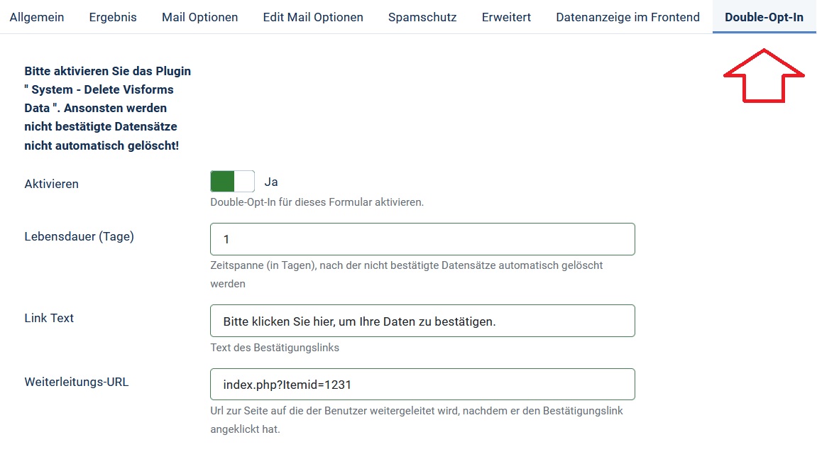Open the Edit Mail Optionen tab

point(313,16)
